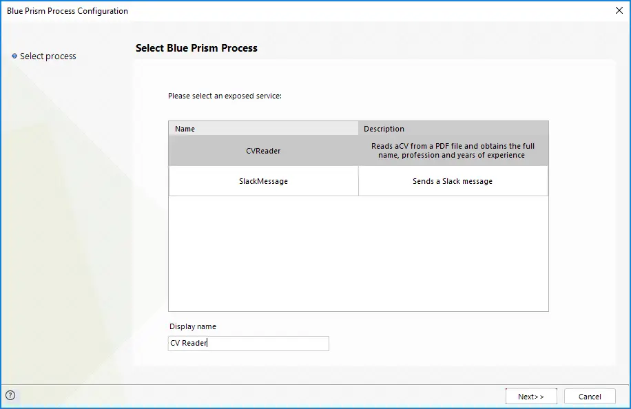This screenshot has width=631, height=409.
Task: Sort by the Name column header
Action: tap(264, 129)
